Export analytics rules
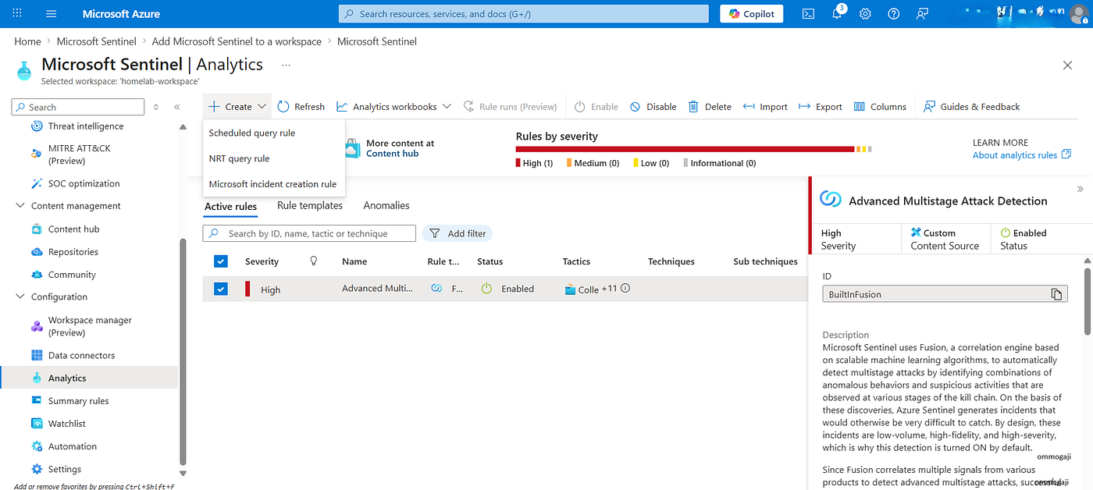 [821, 107]
